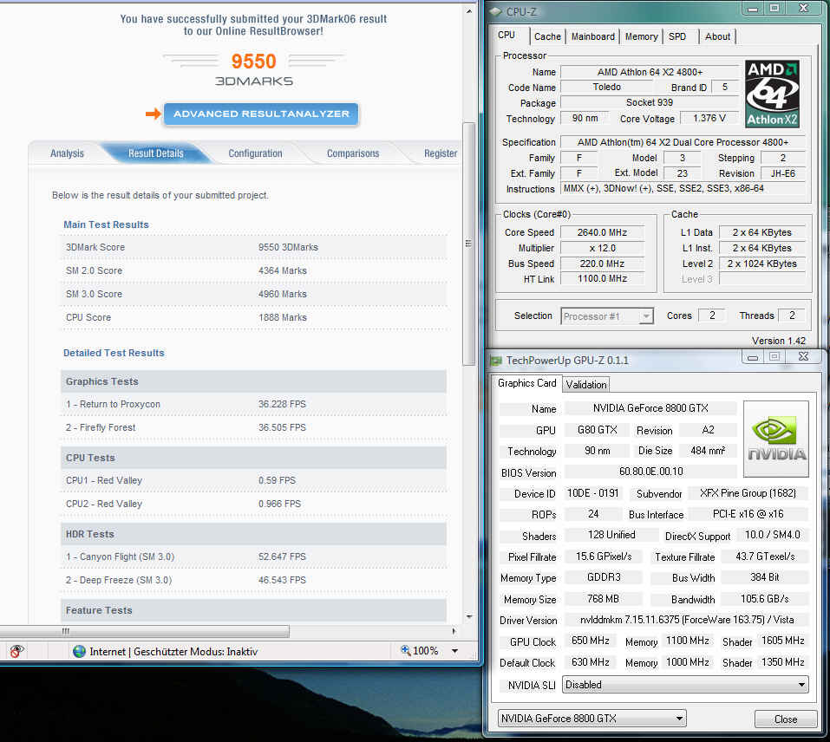Screen dimensions: 830x742
Task: Click the SM 3.0 Score 4960 Marks value
Action: [x=282, y=294]
